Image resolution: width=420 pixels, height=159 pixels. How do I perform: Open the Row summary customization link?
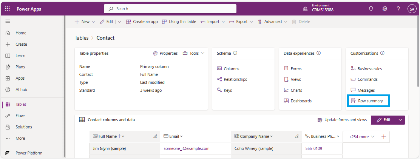(x=370, y=101)
